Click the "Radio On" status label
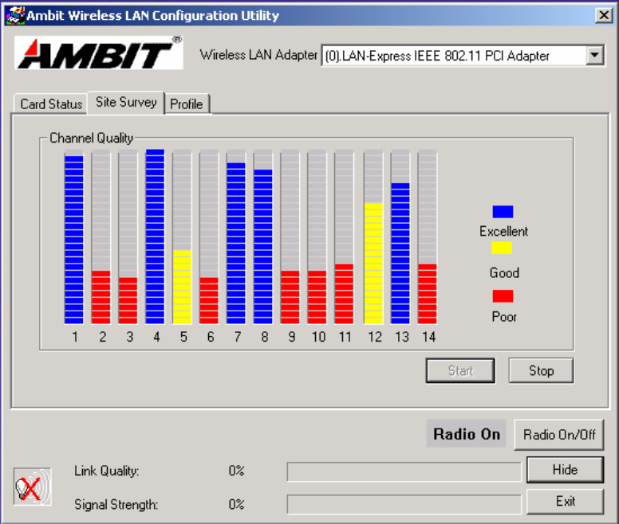 tap(466, 434)
